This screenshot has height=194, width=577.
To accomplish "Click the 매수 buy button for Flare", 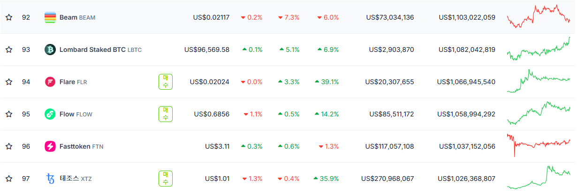I will pyautogui.click(x=165, y=82).
